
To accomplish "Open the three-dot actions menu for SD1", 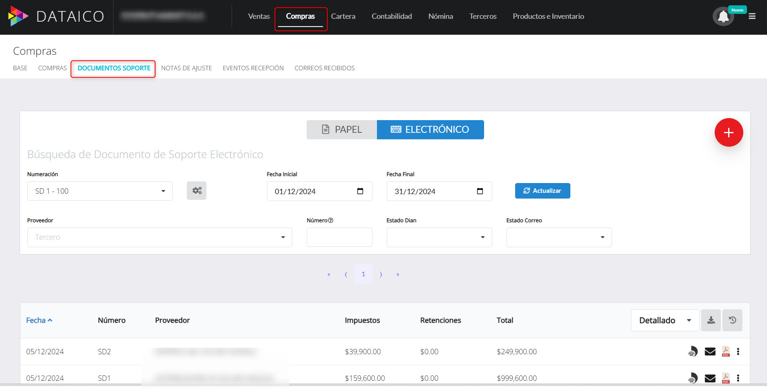I will [x=738, y=378].
